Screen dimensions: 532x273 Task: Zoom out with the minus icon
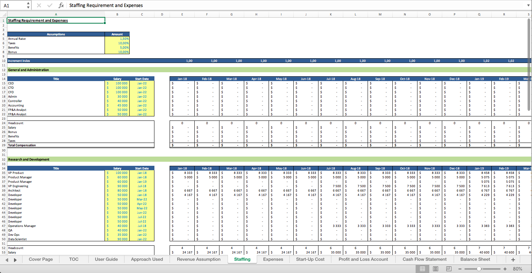coord(460,269)
